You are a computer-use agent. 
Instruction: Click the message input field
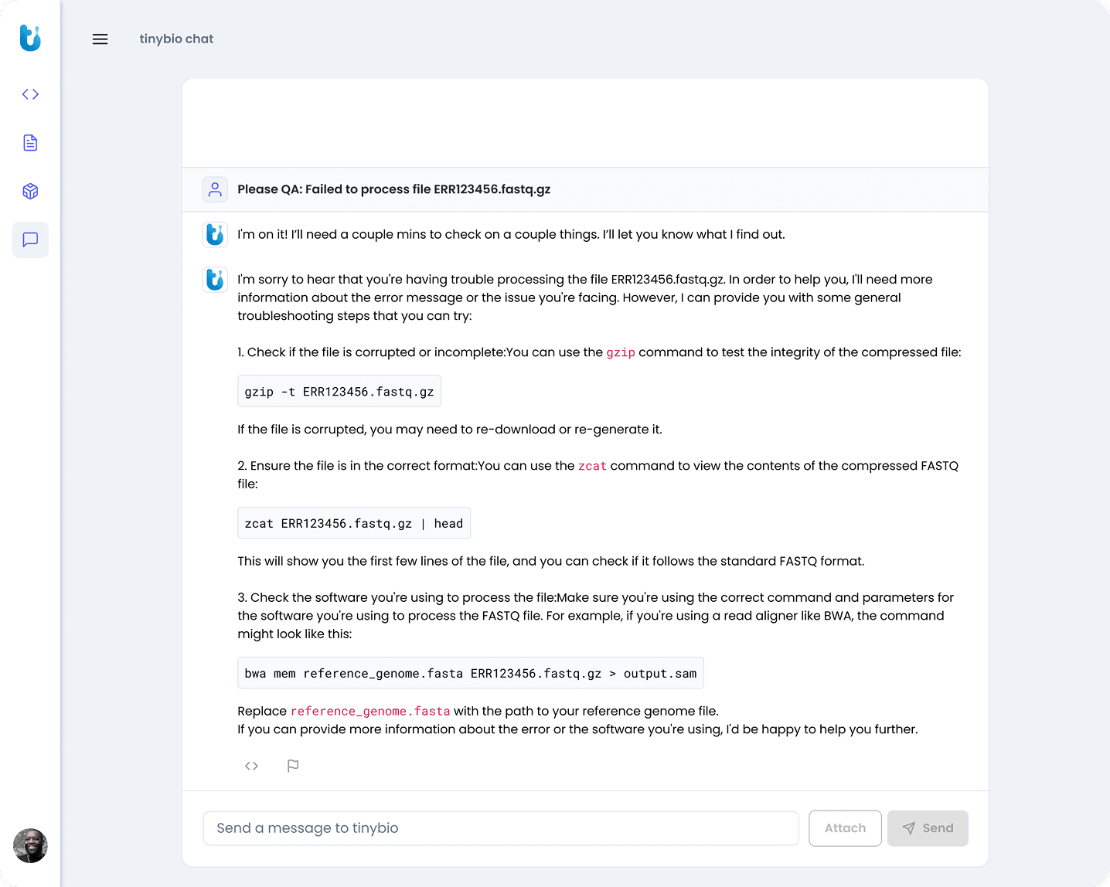tap(501, 828)
